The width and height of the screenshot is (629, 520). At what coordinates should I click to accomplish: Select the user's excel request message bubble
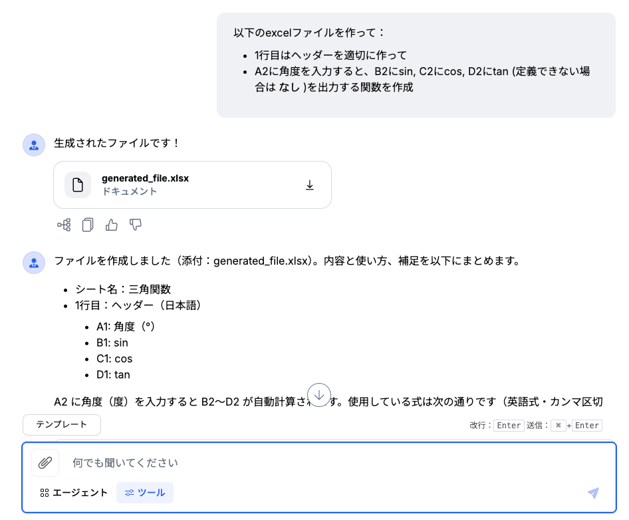pyautogui.click(x=416, y=65)
